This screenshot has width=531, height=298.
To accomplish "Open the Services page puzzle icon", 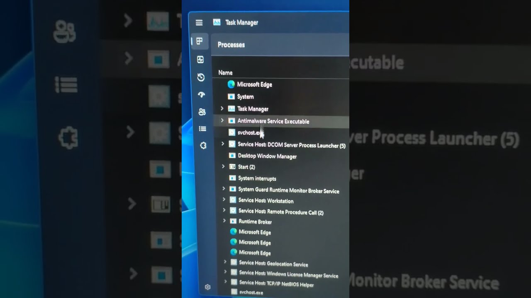I will 203,146.
